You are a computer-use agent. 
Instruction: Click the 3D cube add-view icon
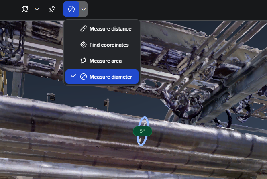tap(25, 9)
